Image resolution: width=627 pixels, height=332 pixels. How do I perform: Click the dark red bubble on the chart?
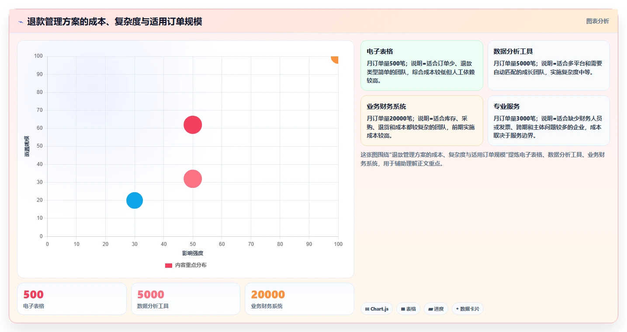193,125
